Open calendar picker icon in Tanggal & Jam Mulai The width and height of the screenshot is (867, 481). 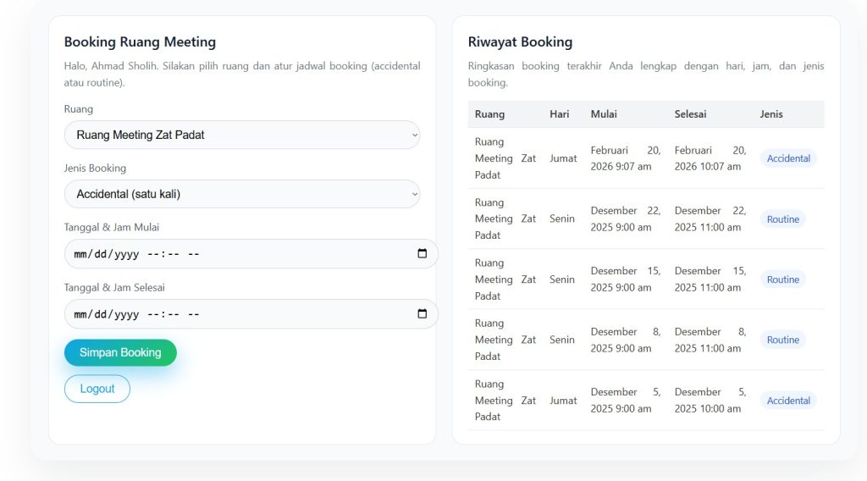422,254
